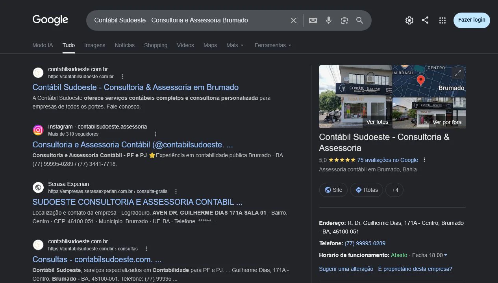Image resolution: width=498 pixels, height=283 pixels.
Task: Open three-dot menu for Serasa Experian result
Action: (x=176, y=191)
